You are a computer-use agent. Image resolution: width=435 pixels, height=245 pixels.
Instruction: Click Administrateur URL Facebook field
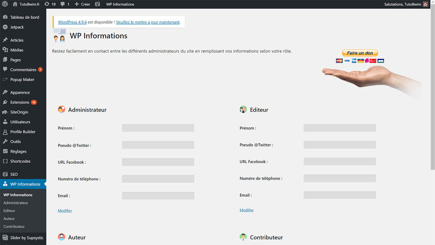(x=158, y=162)
